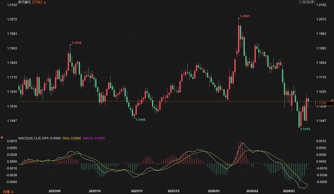Click the orange up/down arrows on price axis

coord(332,100)
